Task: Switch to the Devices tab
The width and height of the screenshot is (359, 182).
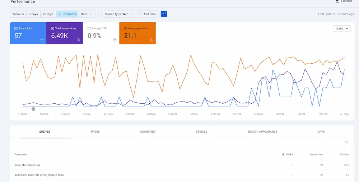Action: coord(201,132)
